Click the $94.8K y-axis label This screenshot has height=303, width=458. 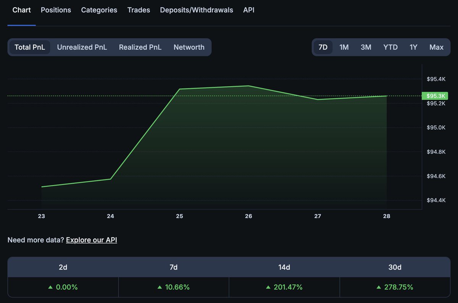tap(436, 152)
